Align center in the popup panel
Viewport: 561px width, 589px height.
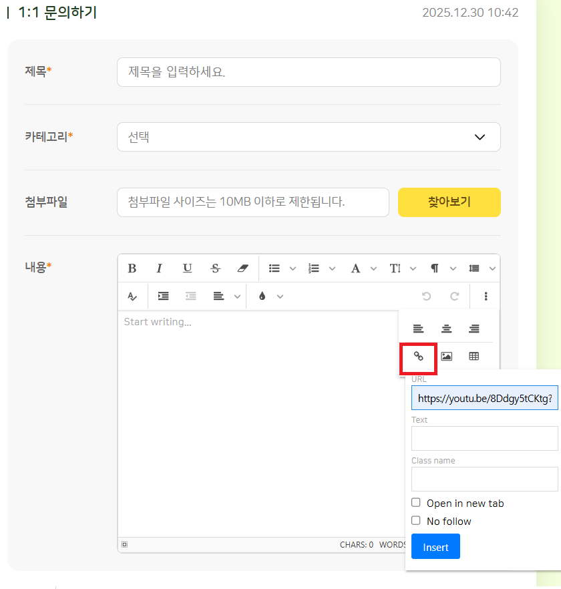pyautogui.click(x=446, y=329)
